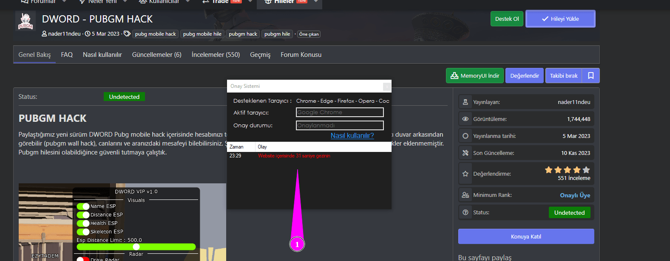The height and width of the screenshot is (261, 670).
Task: Click the Hileyi Yükle button
Action: (x=560, y=19)
